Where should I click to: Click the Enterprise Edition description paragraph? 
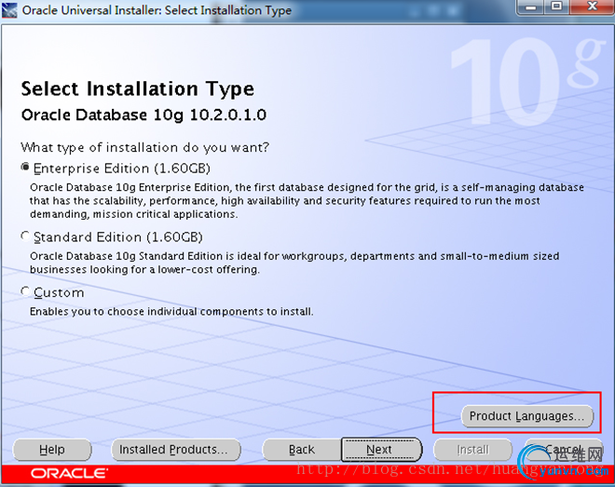307,200
